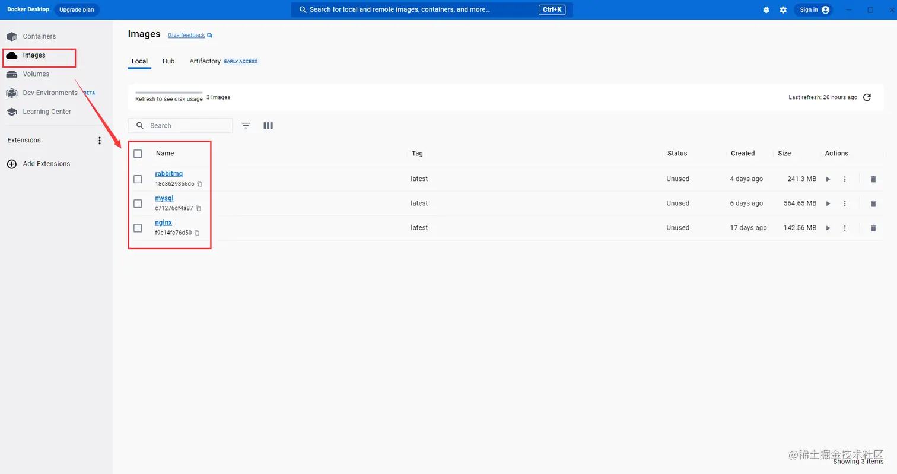897x474 pixels.
Task: Click the global search bar at top
Action: click(432, 10)
